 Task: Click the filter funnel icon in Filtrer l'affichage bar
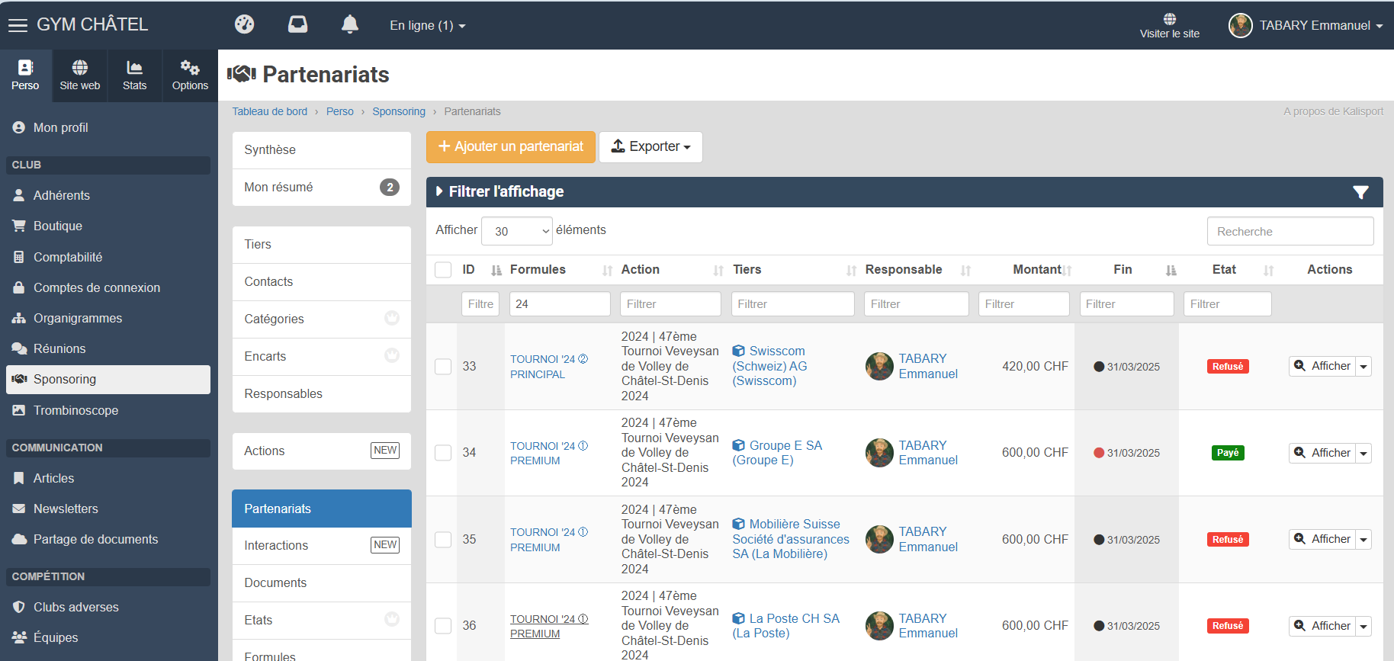[1360, 192]
